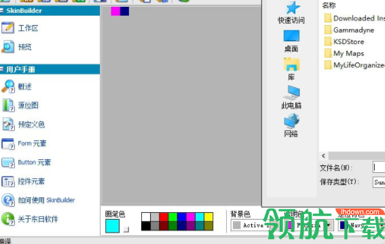Pick bright red from the palette
The width and height of the screenshot is (385, 244).
click(164, 217)
